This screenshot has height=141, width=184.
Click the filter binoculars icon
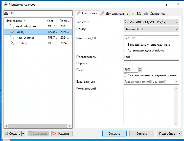coord(6,13)
